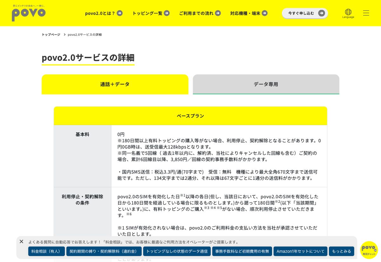Image resolution: width=381 pixels, height=262 pixels.
Task: Go to トップページ breadcrumb link
Action: (51, 34)
